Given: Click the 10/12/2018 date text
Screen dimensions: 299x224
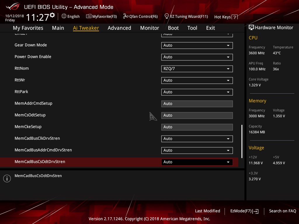Looking at the screenshot, I should point(15,16).
